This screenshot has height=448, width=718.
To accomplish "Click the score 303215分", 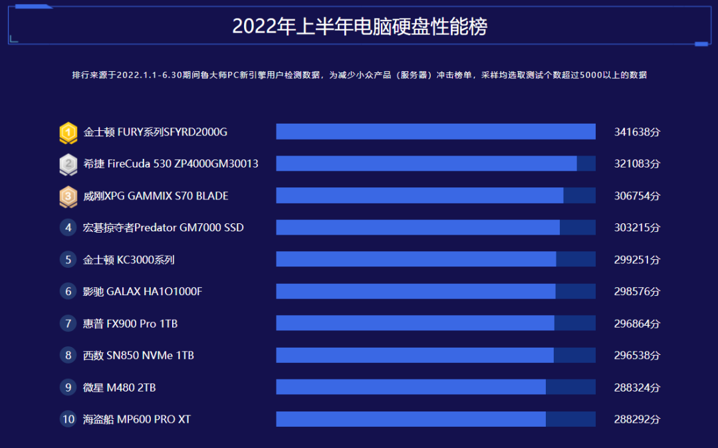I will [x=637, y=227].
